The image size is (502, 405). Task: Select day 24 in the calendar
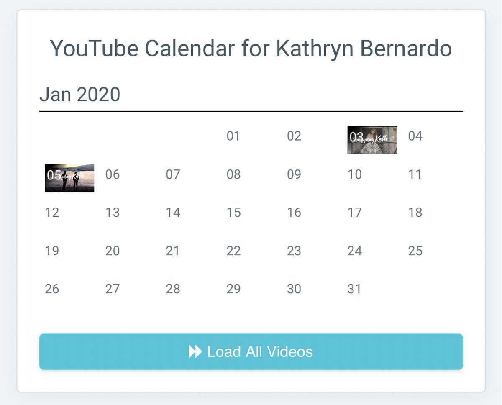pyautogui.click(x=355, y=251)
